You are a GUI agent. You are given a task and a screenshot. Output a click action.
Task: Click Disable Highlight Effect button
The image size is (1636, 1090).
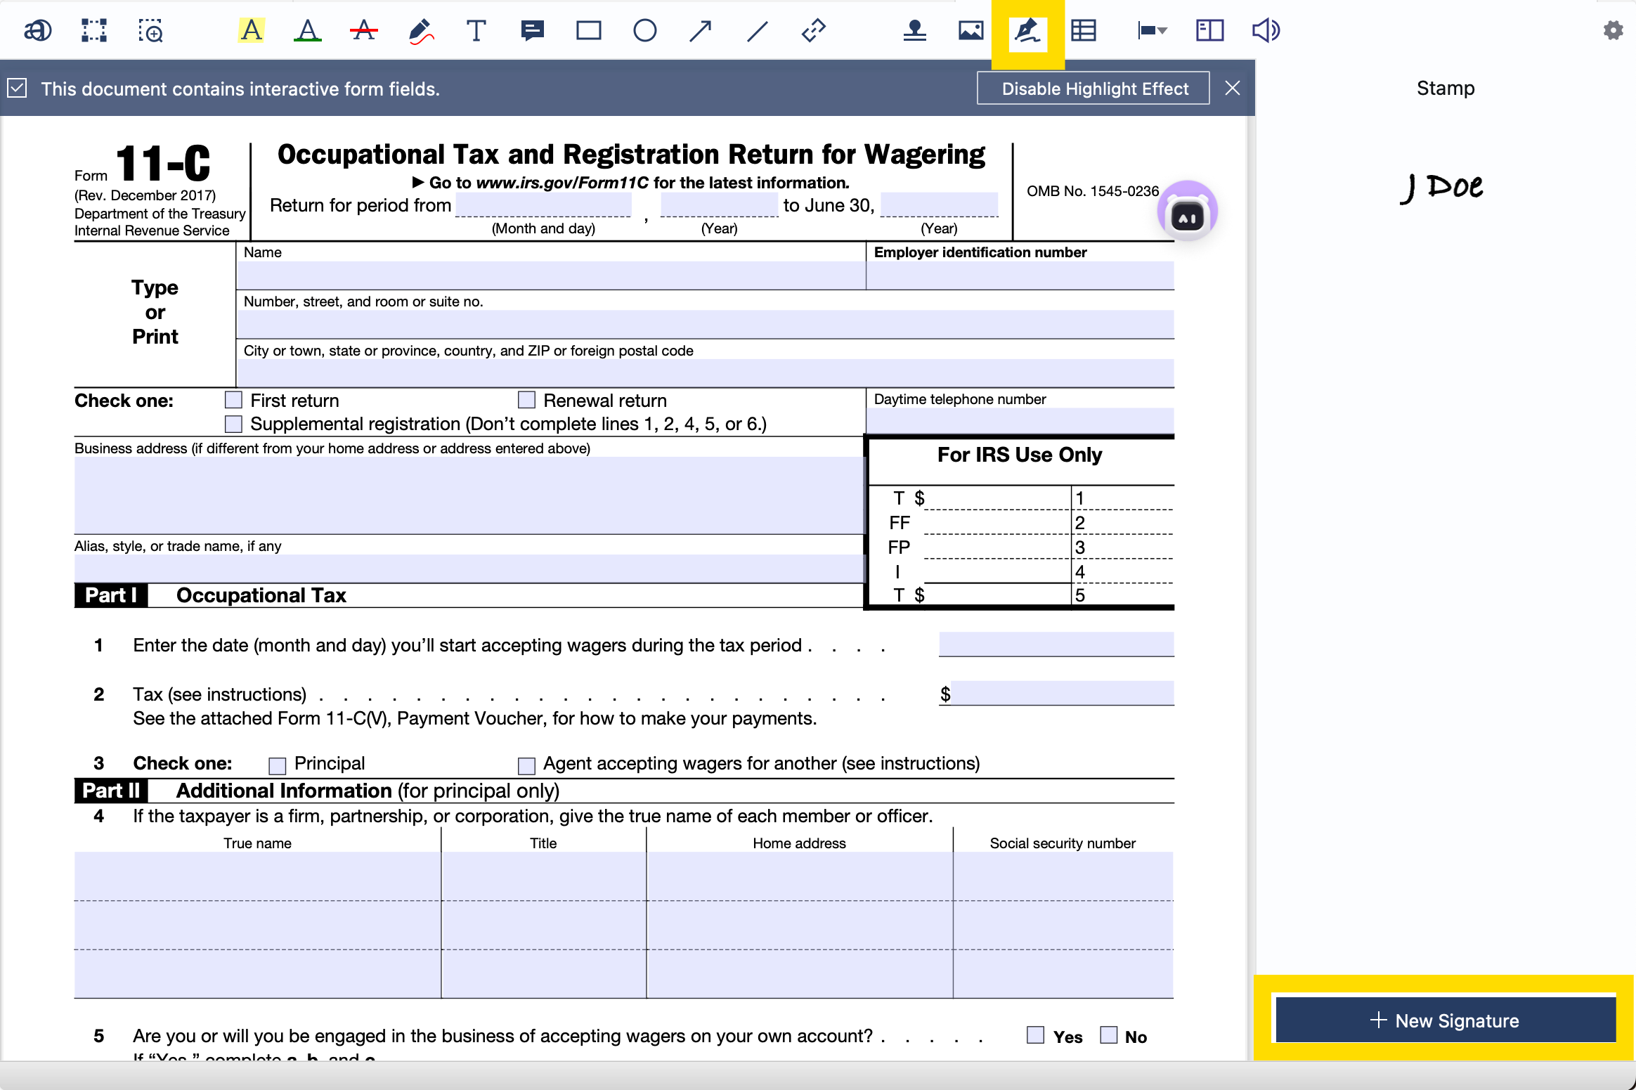pos(1093,88)
